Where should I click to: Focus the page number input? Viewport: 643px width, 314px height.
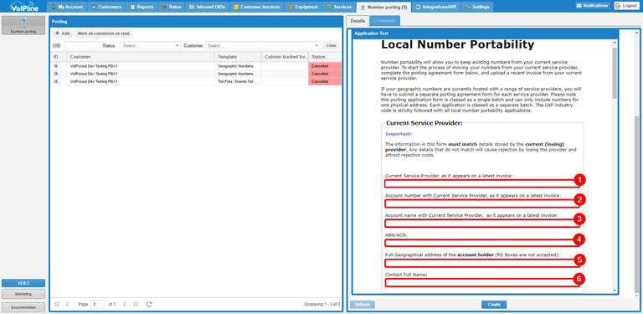click(98, 304)
